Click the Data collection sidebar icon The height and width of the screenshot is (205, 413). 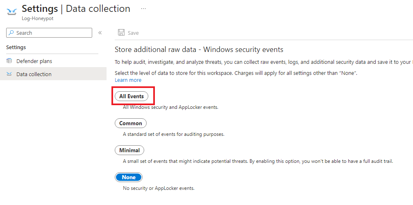[9, 74]
